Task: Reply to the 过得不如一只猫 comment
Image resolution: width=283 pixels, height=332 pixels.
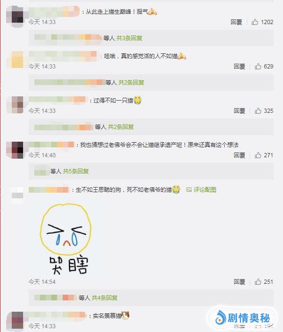Action: coord(239,111)
